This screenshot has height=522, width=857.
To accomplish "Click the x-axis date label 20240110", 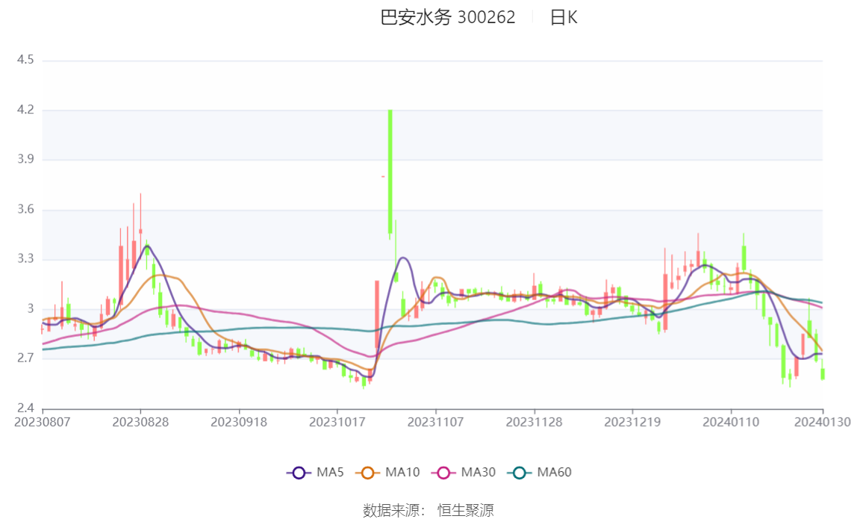I will [x=731, y=422].
